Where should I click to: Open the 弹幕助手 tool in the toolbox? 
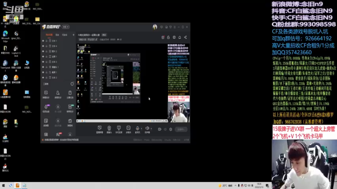point(46,94)
